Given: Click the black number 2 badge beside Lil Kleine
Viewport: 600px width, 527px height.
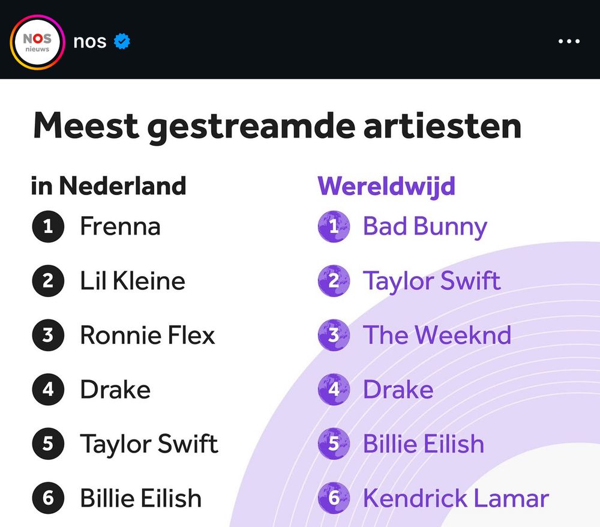Looking at the screenshot, I should [48, 281].
